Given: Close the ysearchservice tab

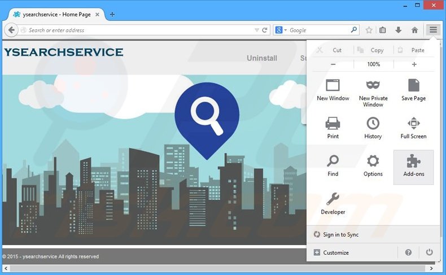Looking at the screenshot, I should pyautogui.click(x=97, y=14).
